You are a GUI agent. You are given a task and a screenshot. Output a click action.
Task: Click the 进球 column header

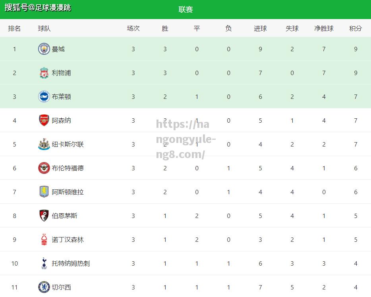(x=260, y=28)
